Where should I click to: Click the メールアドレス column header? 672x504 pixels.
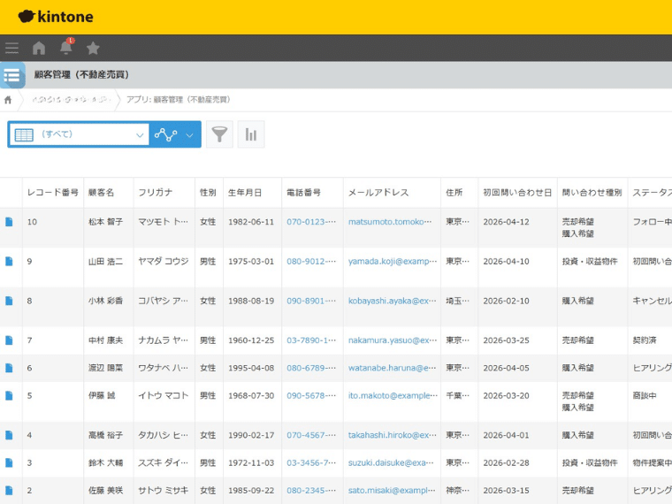tap(378, 192)
